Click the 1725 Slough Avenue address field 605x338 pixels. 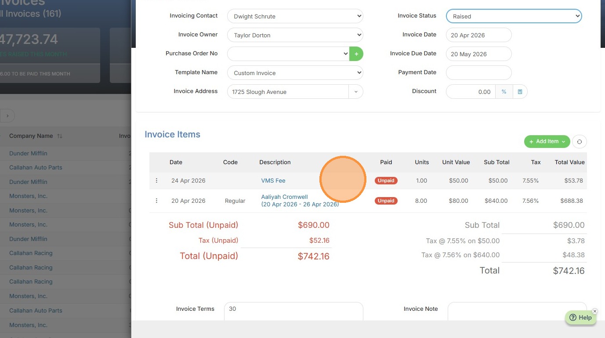[x=288, y=92]
